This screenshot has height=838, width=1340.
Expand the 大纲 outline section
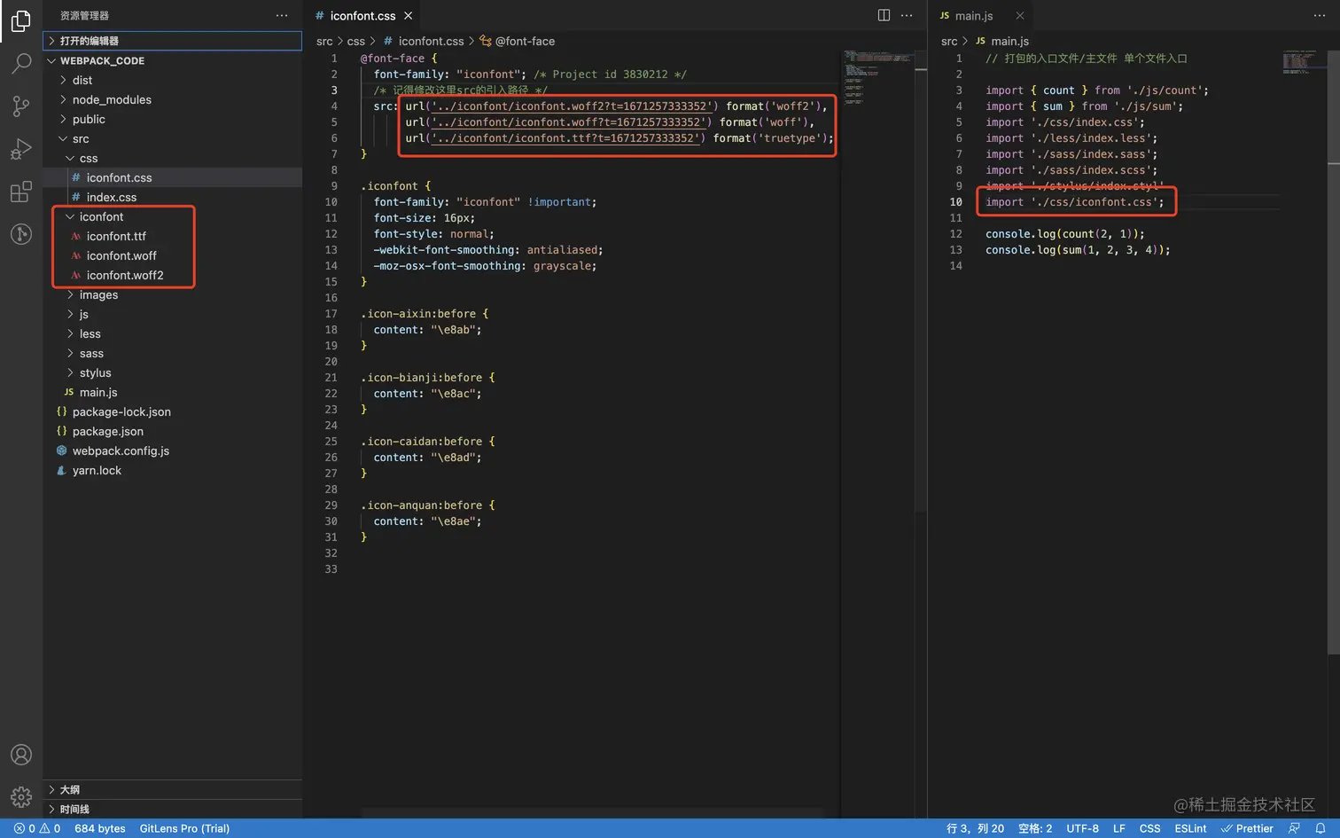tap(173, 789)
